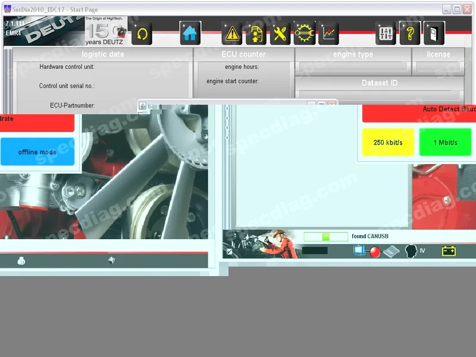Viewport: 476px width, 357px height.
Task: Click the yellow battery voltage icon
Action: click(x=449, y=251)
